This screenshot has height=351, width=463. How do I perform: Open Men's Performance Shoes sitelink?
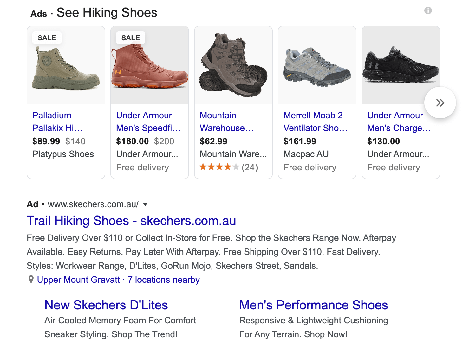click(314, 305)
